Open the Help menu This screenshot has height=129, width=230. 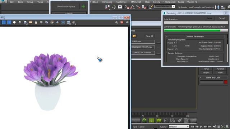pos(147,2)
